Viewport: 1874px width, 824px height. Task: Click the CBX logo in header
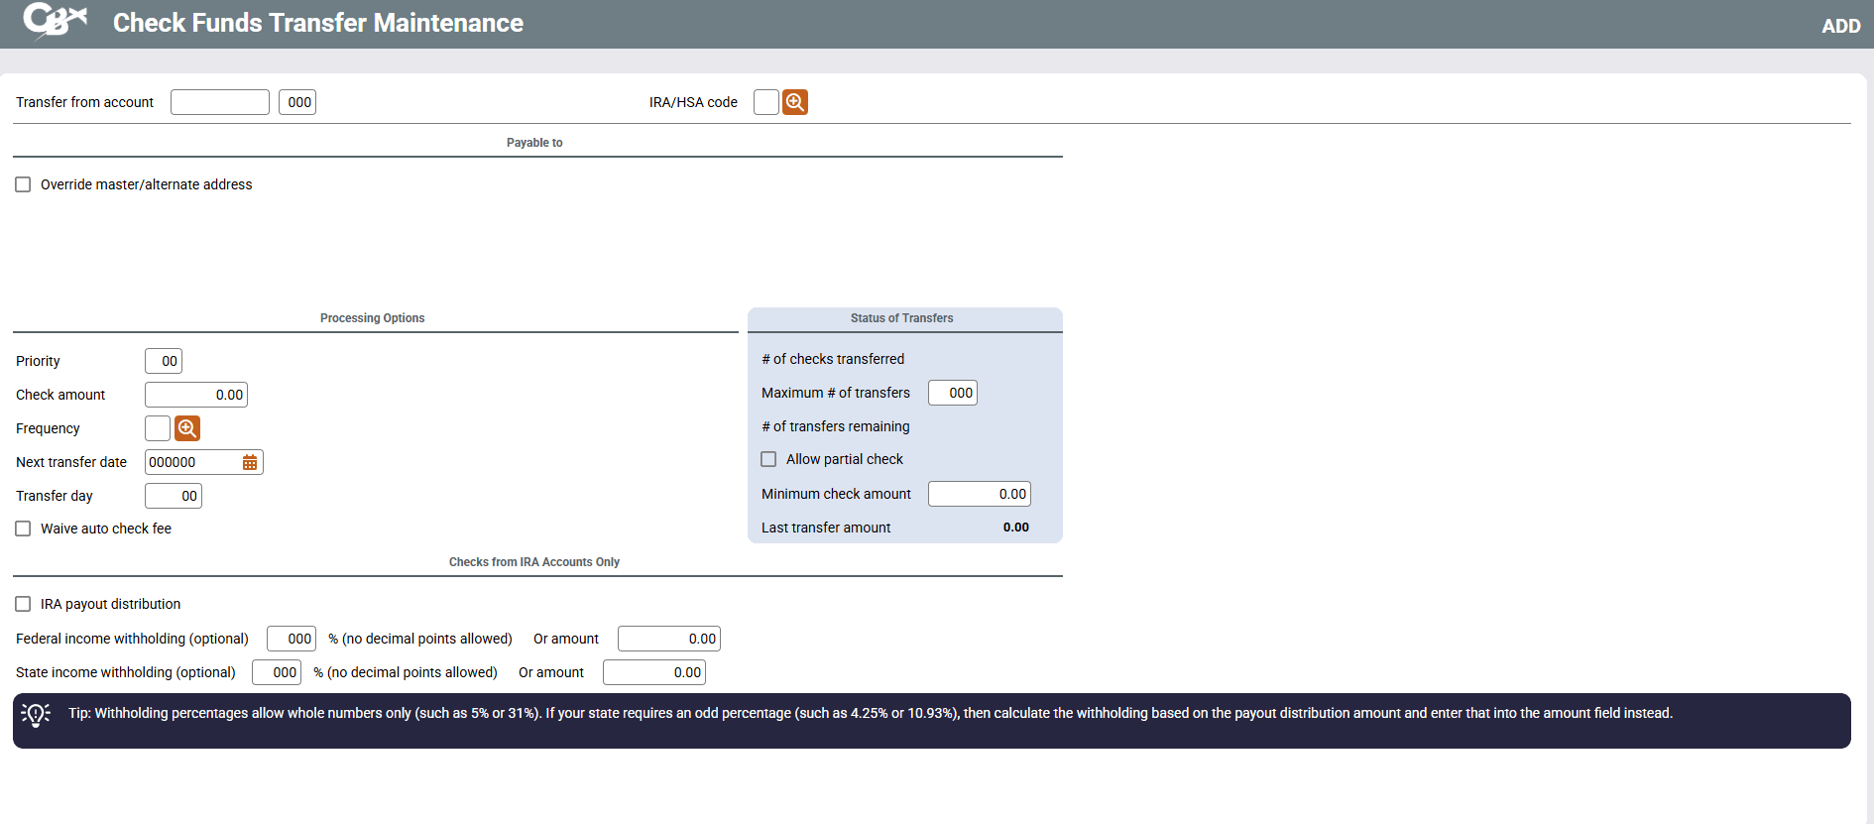[x=55, y=21]
